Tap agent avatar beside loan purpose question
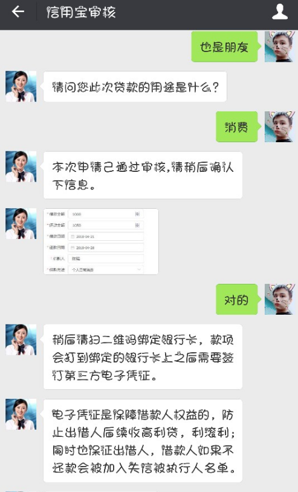Image resolution: width=298 pixels, height=492 pixels. coord(21,87)
